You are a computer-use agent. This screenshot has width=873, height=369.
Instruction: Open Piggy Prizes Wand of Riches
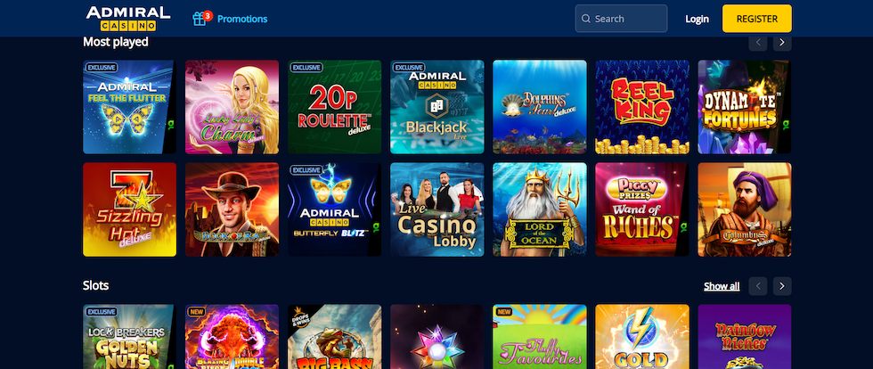[x=642, y=209]
